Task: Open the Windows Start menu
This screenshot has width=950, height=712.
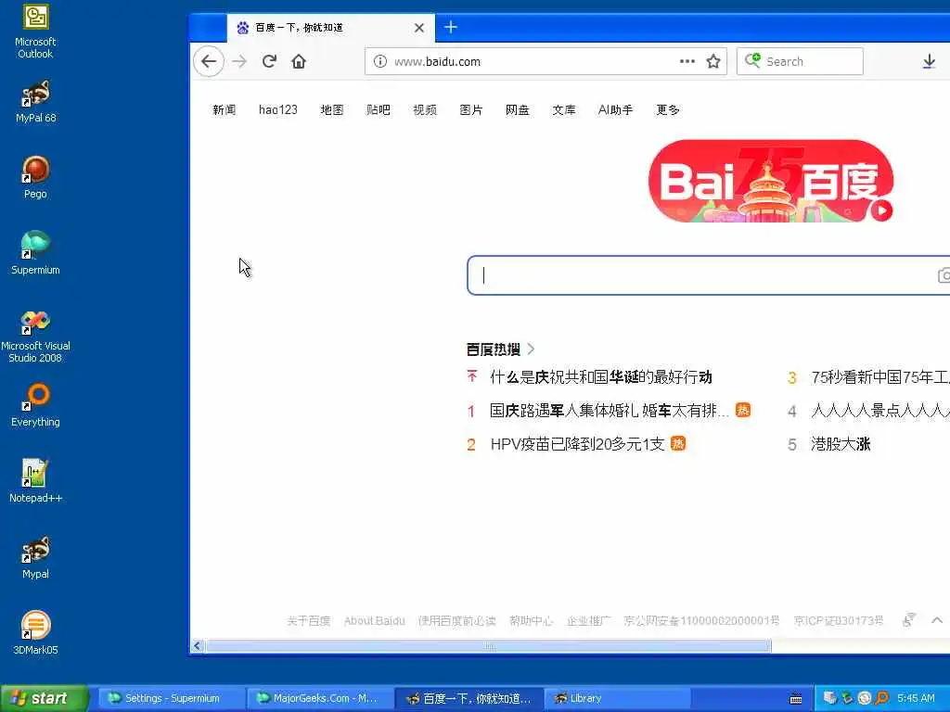Action: 44,699
